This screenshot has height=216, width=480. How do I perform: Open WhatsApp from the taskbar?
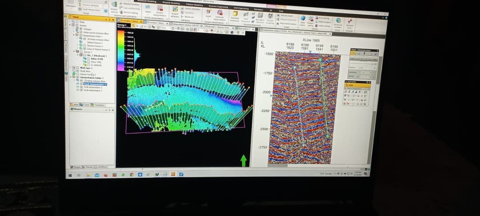[123, 175]
